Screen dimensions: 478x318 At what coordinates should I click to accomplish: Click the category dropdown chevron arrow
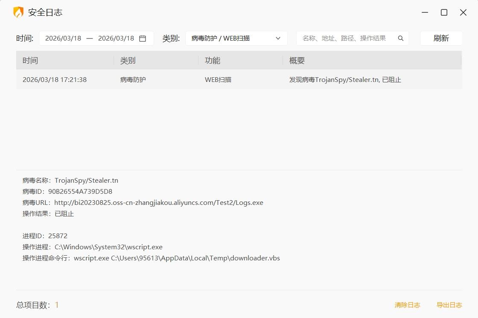point(278,38)
